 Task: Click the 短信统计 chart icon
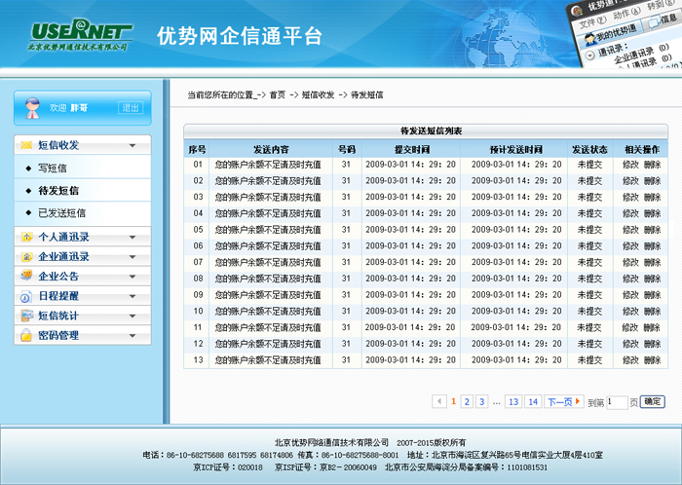[x=26, y=316]
